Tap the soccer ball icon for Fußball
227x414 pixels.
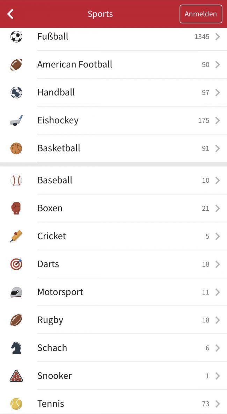16,37
